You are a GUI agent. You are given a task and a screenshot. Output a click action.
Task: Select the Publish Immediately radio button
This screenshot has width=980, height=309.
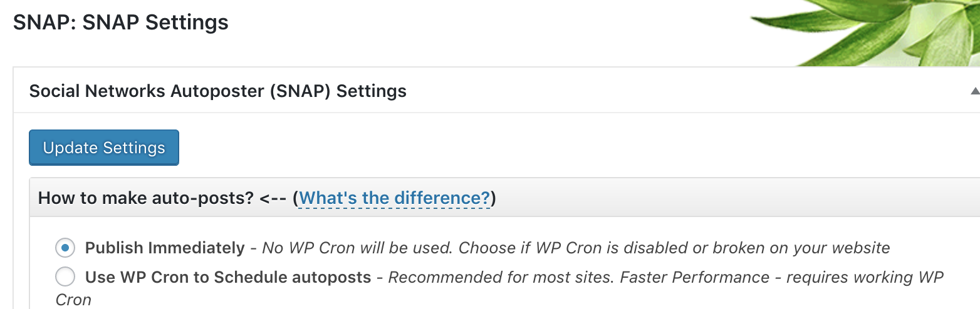[65, 248]
